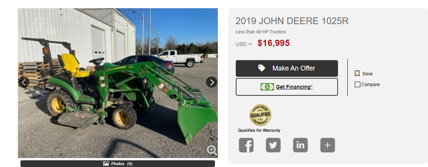The height and width of the screenshot is (167, 428).
Task: Click the 2019 John Deere 1025R title
Action: click(x=292, y=21)
